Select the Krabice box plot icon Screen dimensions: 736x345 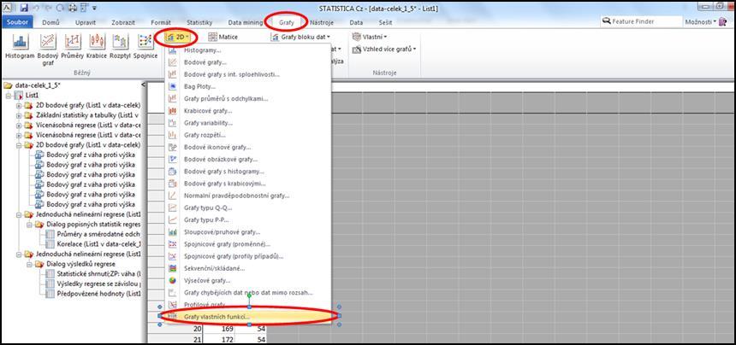[x=96, y=46]
